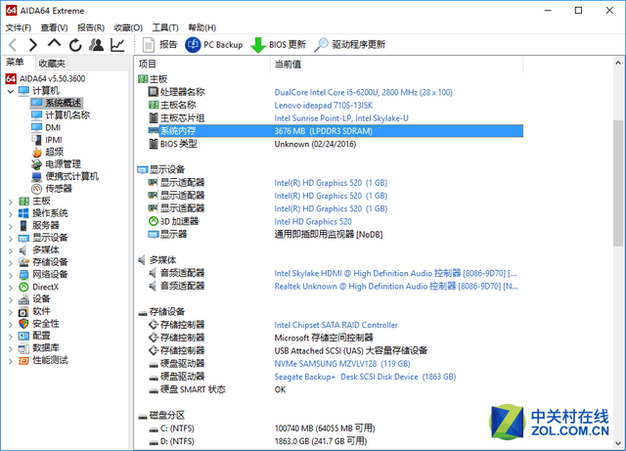Viewport: 626px width, 451px height.
Task: Click the 传感器 gauge icon
Action: [37, 189]
